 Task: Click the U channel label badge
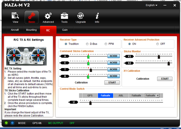(x=73, y=102)
